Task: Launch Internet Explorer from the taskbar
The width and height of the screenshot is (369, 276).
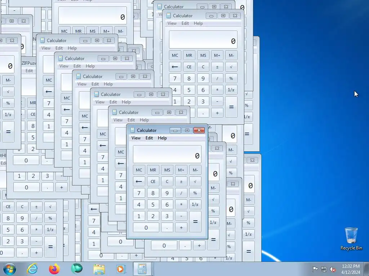Action: pos(32,269)
